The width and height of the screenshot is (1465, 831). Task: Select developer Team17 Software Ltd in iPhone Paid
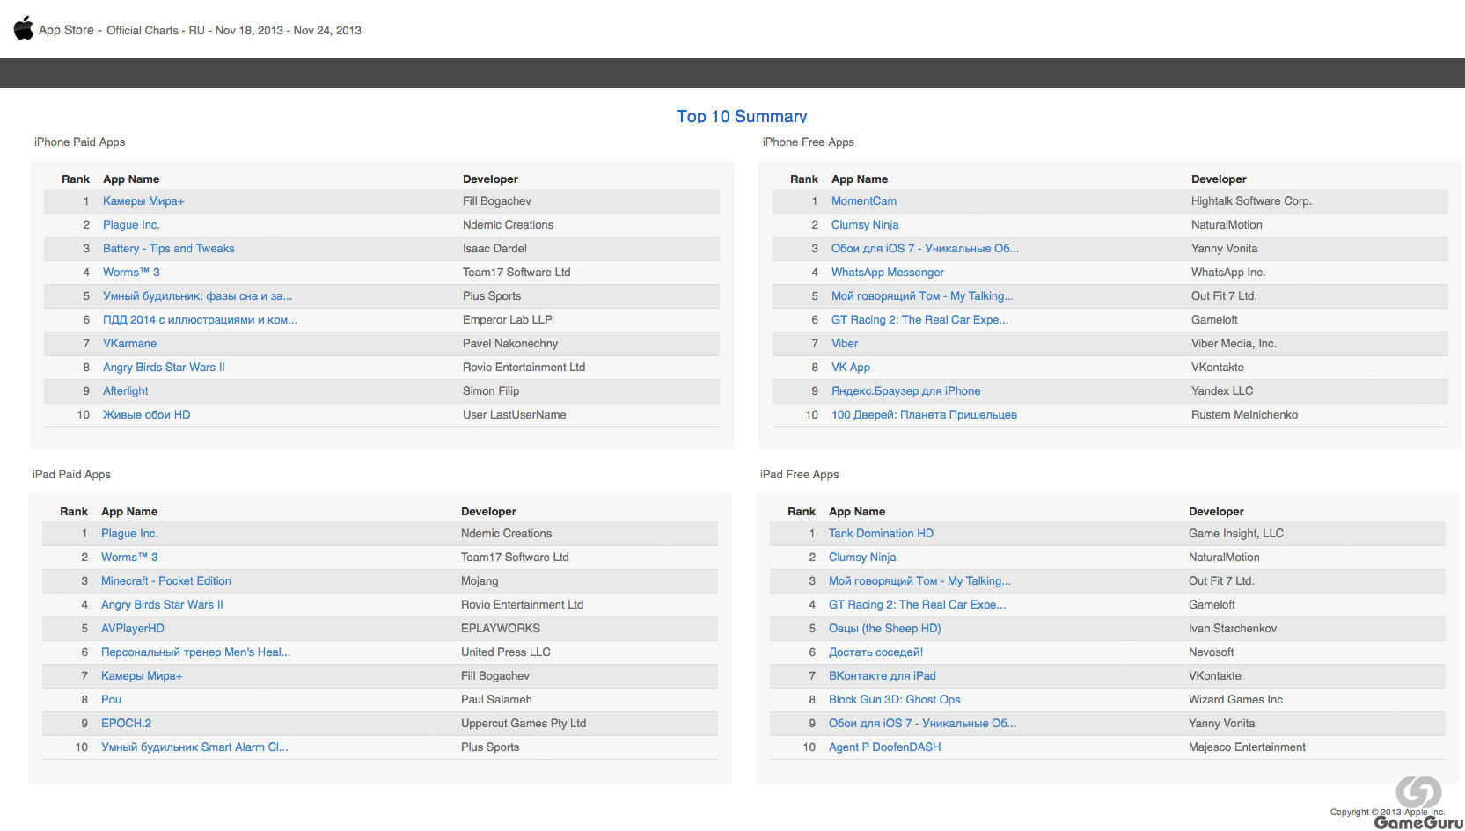pos(516,273)
